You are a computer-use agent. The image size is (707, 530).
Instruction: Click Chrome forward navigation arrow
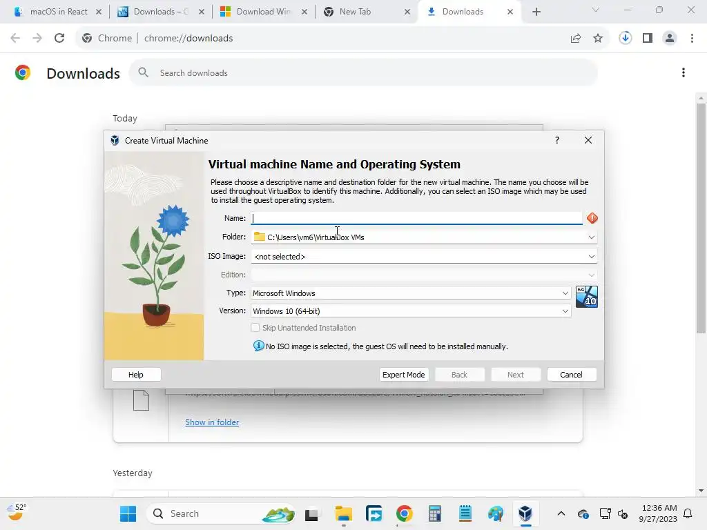37,39
